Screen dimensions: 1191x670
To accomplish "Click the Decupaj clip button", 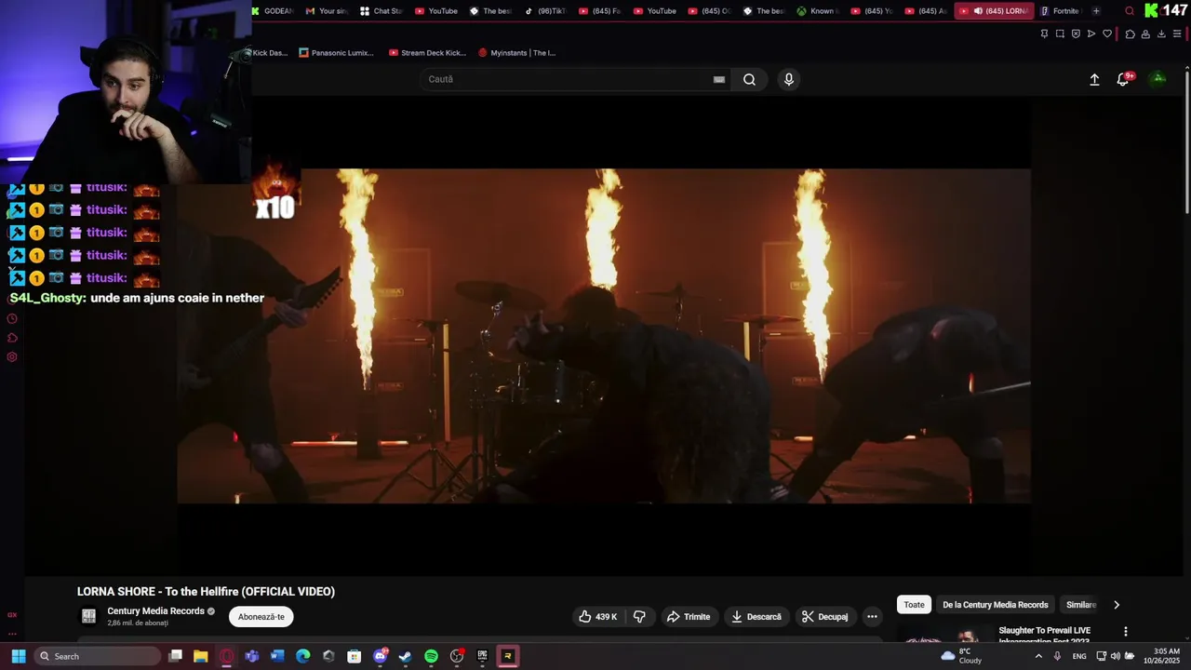I will tap(825, 616).
